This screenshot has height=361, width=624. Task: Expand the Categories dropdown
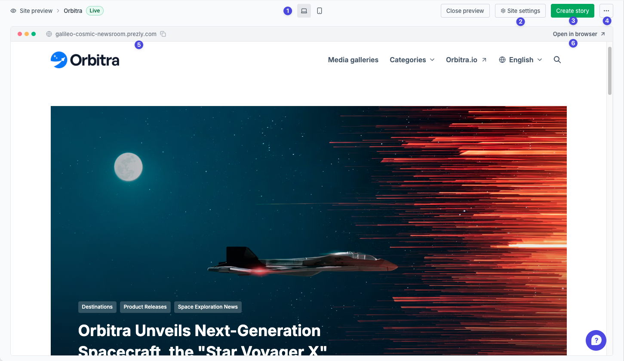[x=412, y=60]
